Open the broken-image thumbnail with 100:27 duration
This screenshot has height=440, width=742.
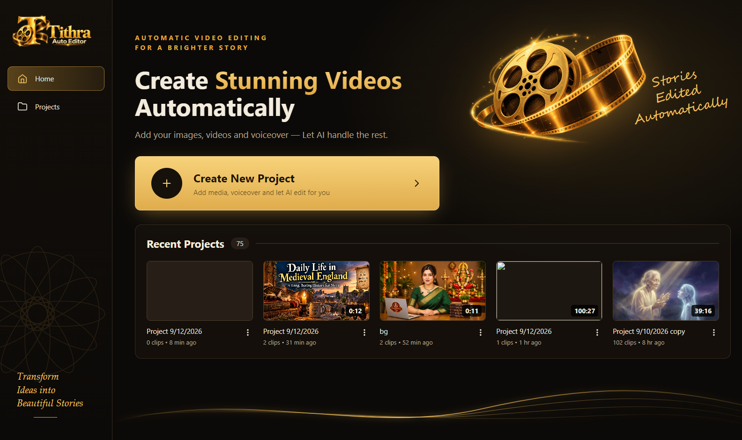point(549,291)
